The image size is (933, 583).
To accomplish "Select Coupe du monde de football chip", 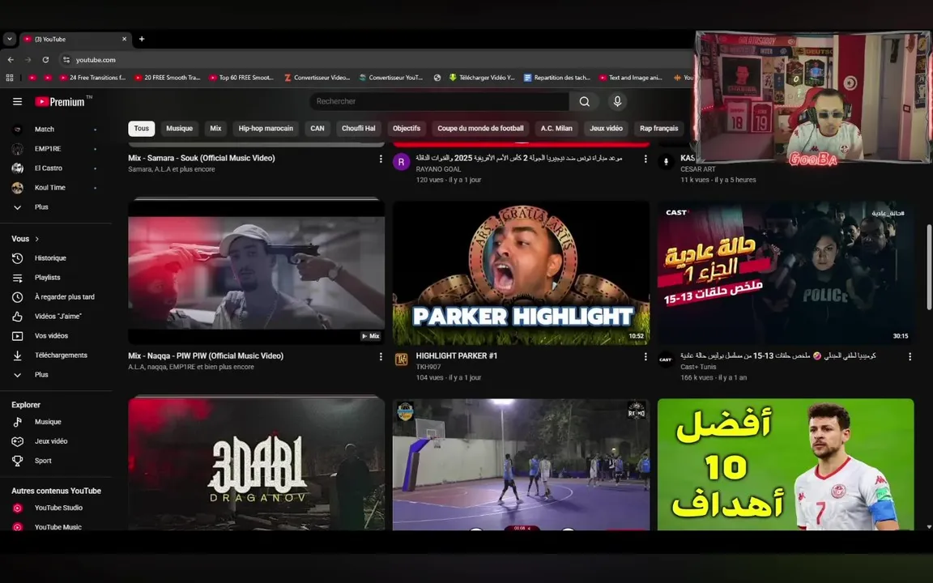I will (x=480, y=129).
